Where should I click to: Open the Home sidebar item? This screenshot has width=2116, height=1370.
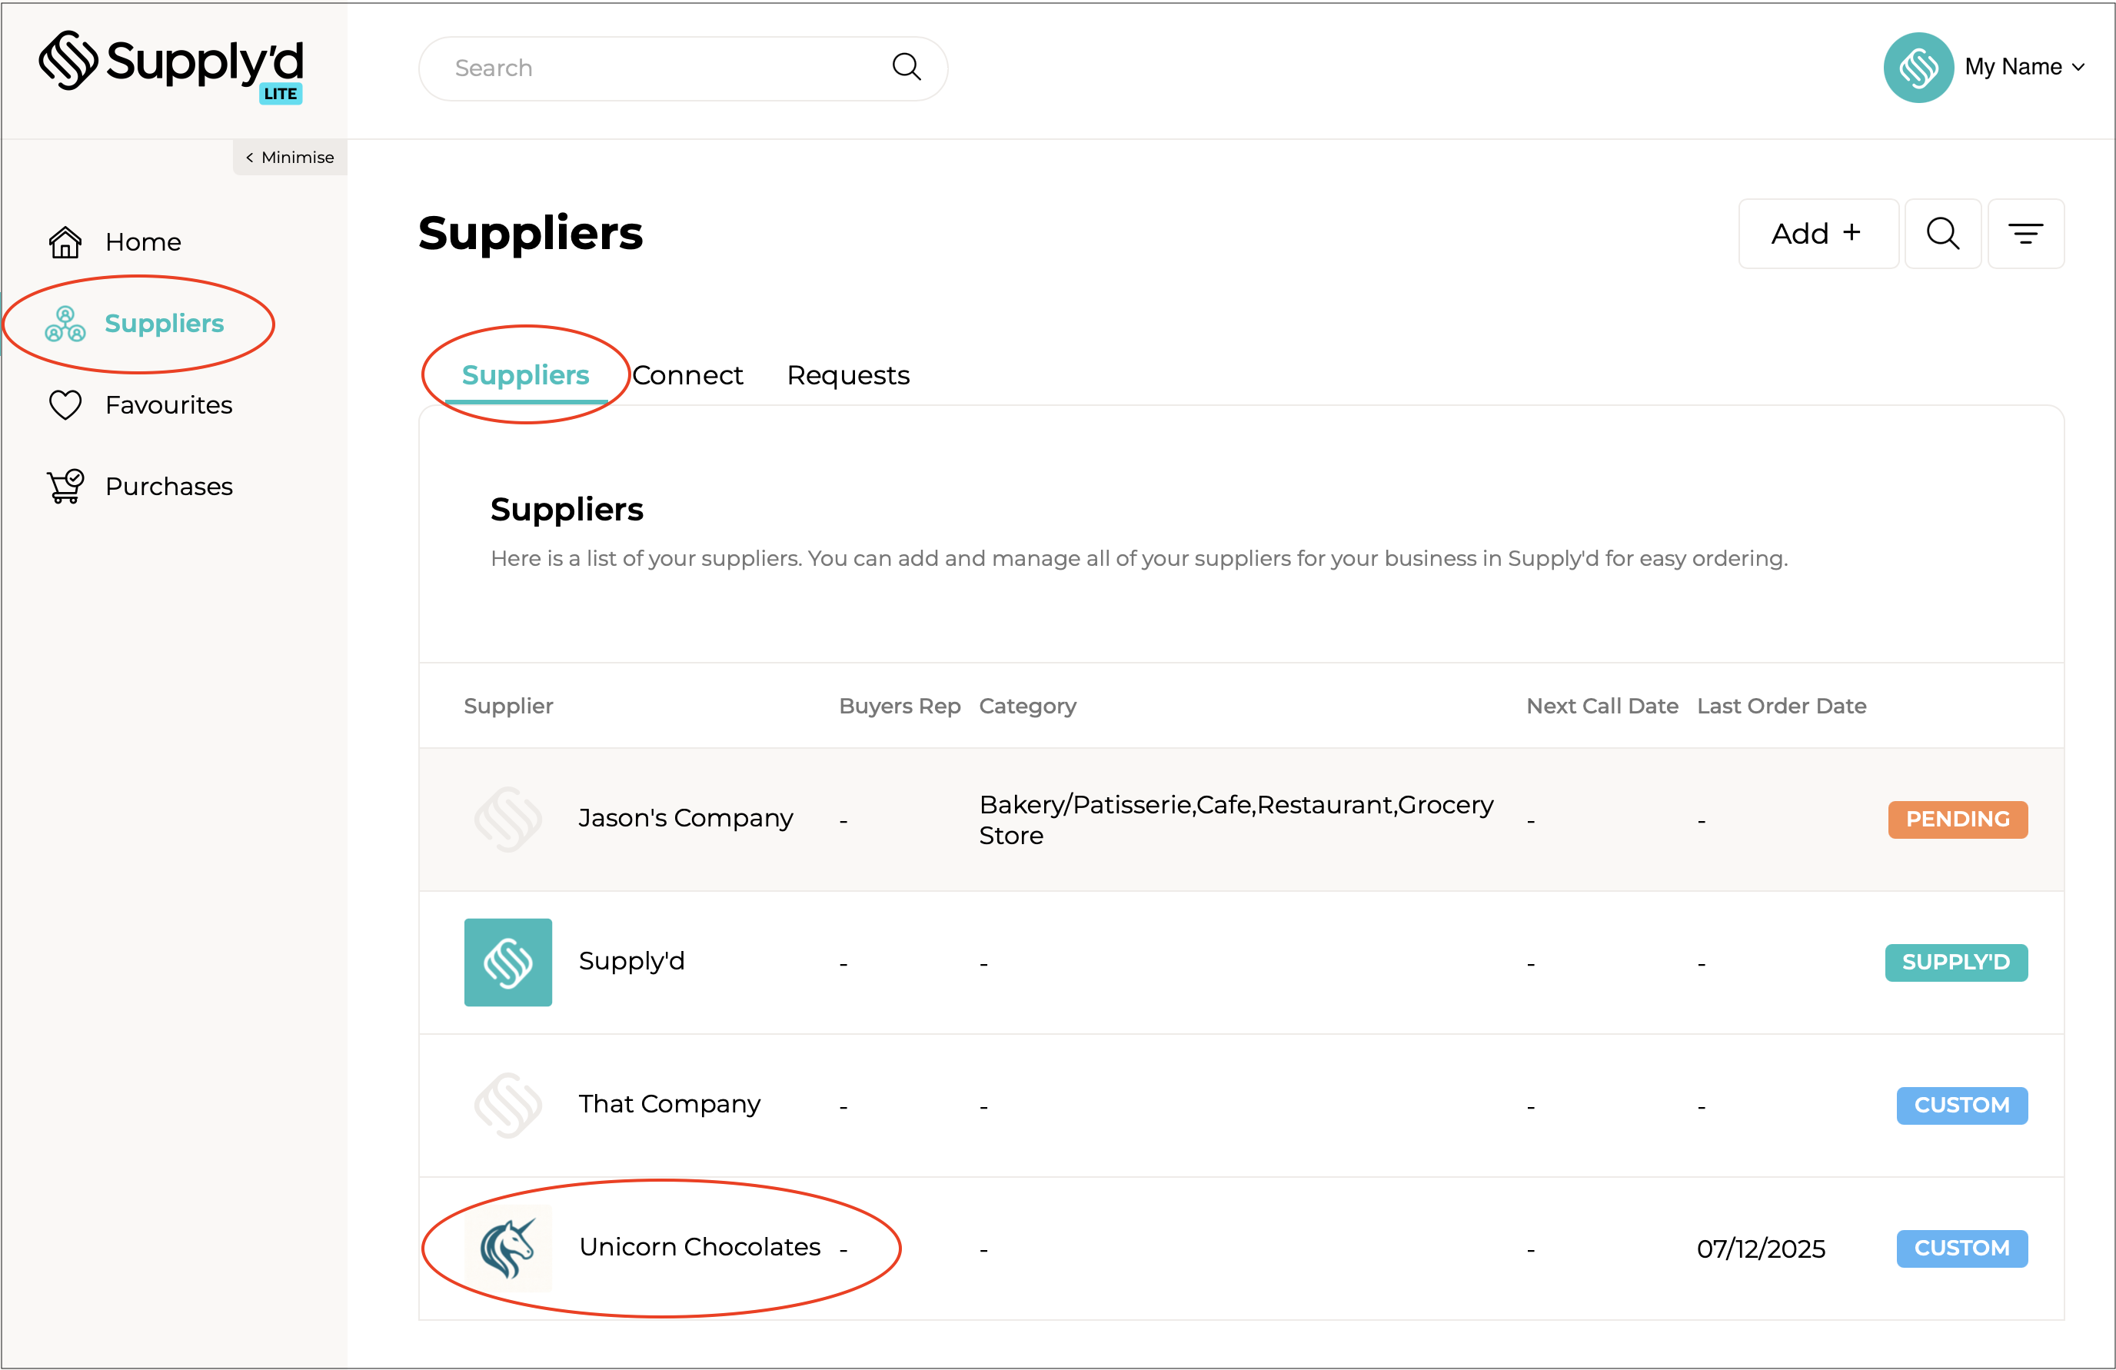pyautogui.click(x=142, y=242)
